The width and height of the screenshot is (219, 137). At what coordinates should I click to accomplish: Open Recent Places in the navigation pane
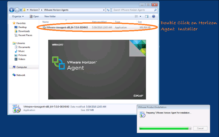coord(25,35)
